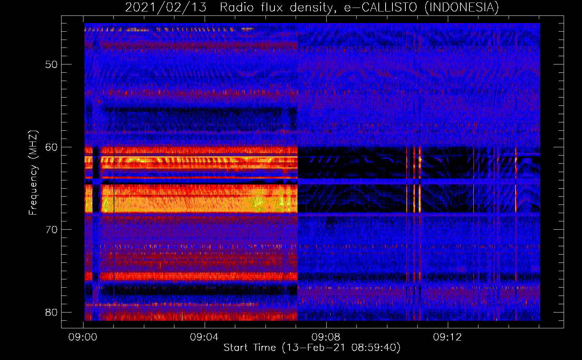Click the 09:08 time tick label

coord(326,337)
